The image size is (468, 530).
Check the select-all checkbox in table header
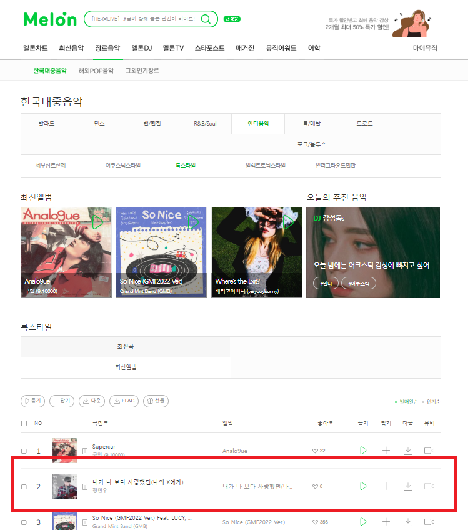click(x=24, y=423)
